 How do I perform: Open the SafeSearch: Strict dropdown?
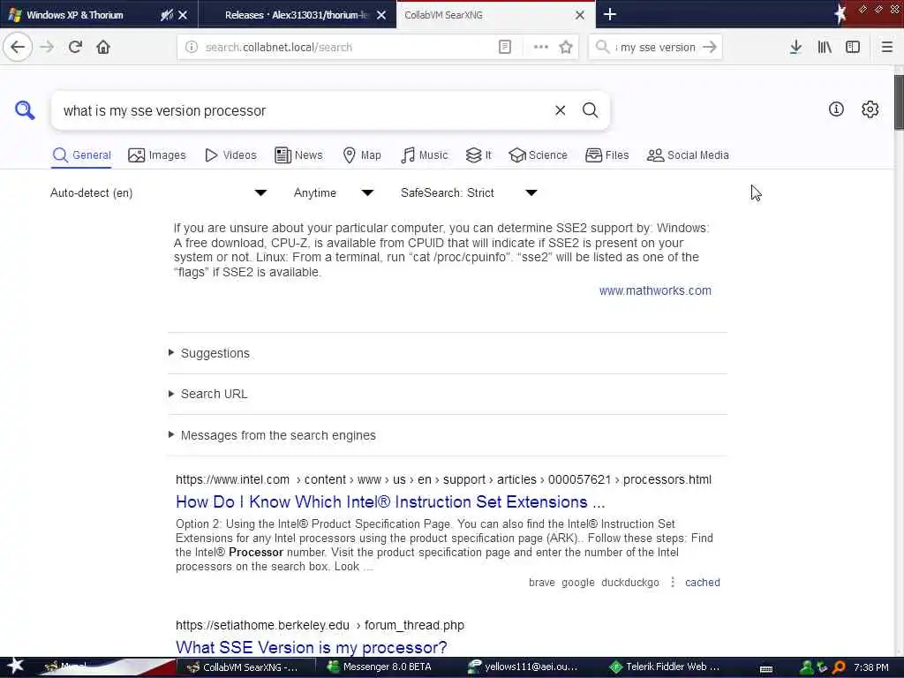point(470,192)
